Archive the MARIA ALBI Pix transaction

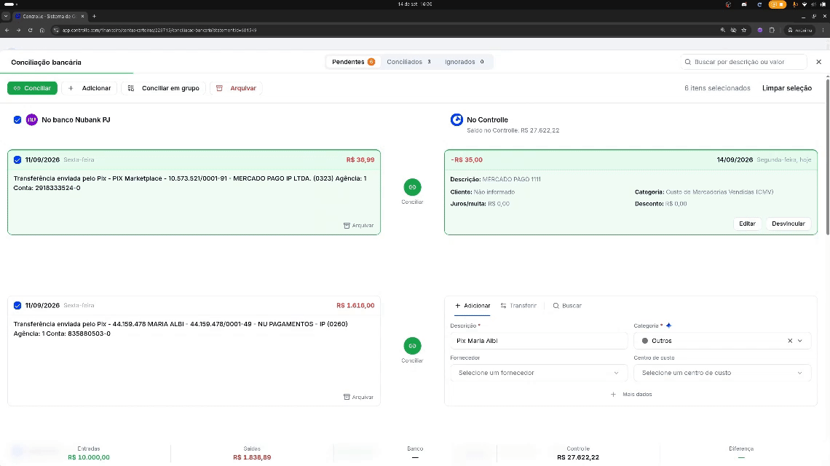[x=358, y=397]
